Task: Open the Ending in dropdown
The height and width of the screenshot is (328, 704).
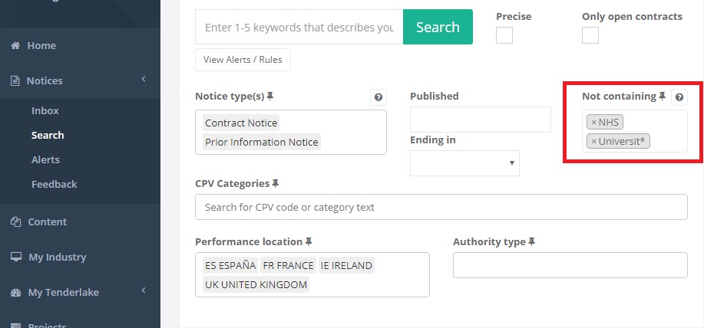Action: [x=464, y=163]
